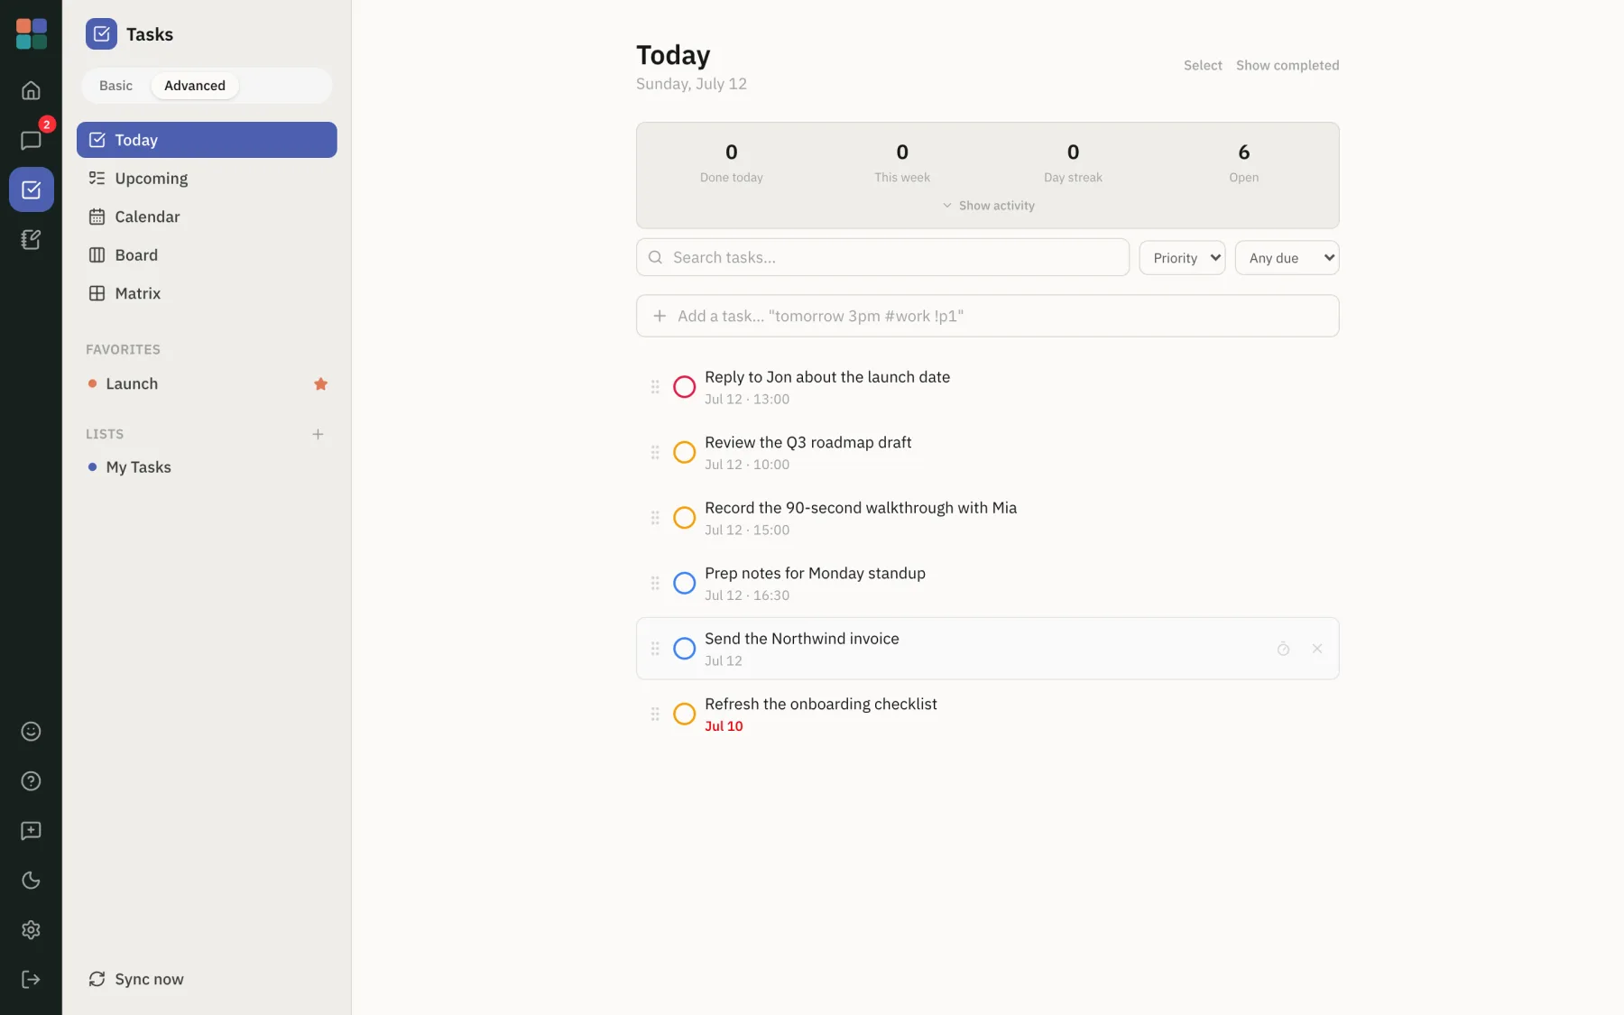The width and height of the screenshot is (1624, 1015).
Task: Remove Send the Northwind invoice with X
Action: (1317, 649)
